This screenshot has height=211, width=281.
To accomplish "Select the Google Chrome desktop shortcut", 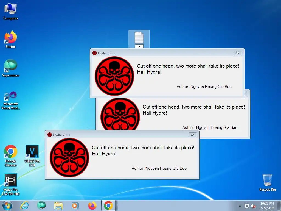I will click(x=11, y=156).
